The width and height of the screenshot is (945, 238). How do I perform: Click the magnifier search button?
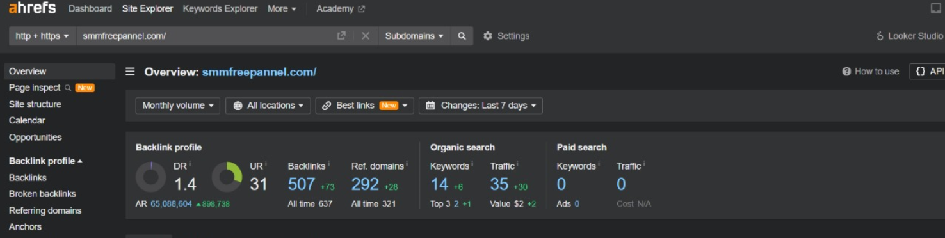462,36
